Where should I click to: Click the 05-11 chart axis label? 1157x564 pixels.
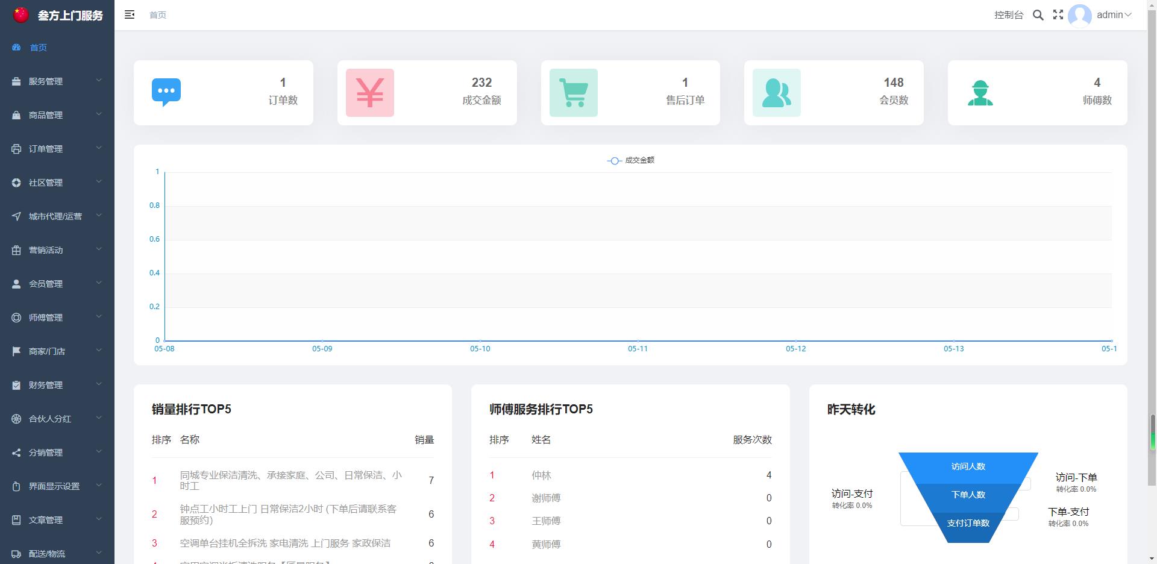coord(638,349)
